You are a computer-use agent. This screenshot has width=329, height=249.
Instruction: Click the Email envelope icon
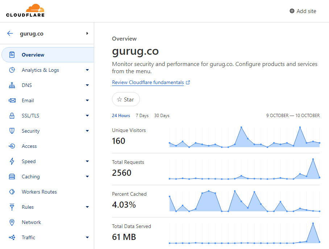click(x=12, y=100)
